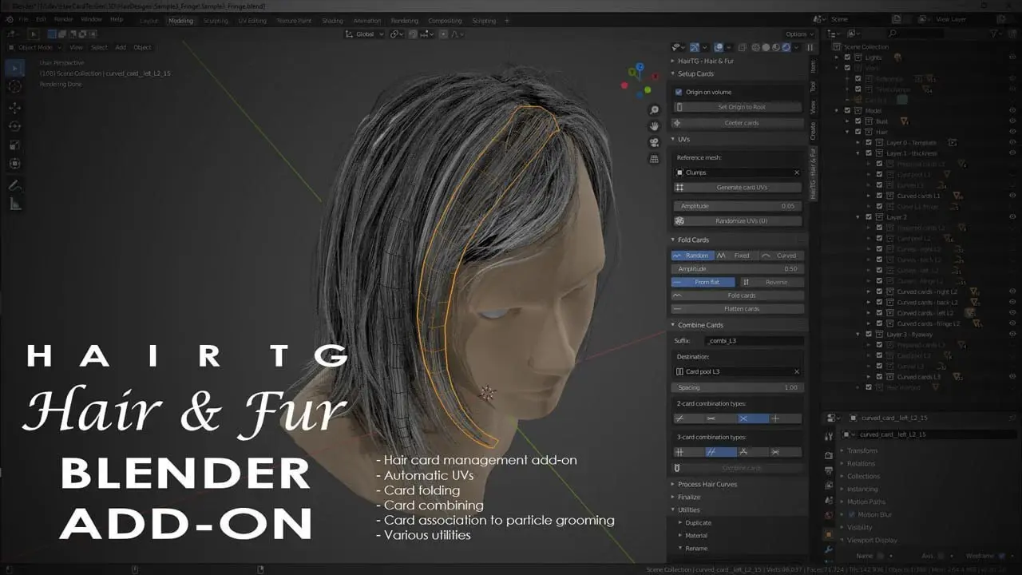Adjust the fold Amplitude 0.50 slider

pos(737,269)
